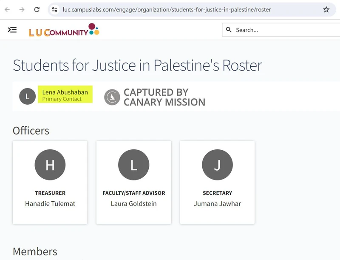
Task: Click the search magnifier icon
Action: (x=229, y=30)
